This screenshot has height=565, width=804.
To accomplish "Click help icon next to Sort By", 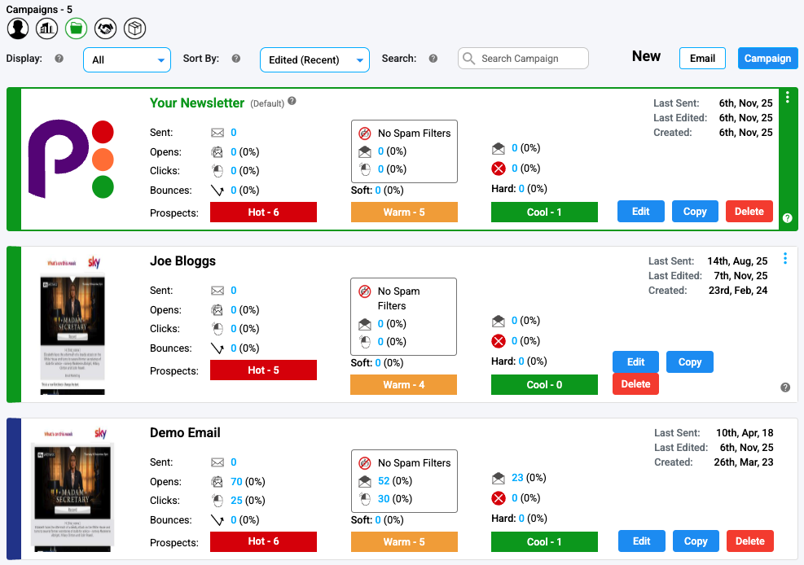I will click(x=236, y=59).
